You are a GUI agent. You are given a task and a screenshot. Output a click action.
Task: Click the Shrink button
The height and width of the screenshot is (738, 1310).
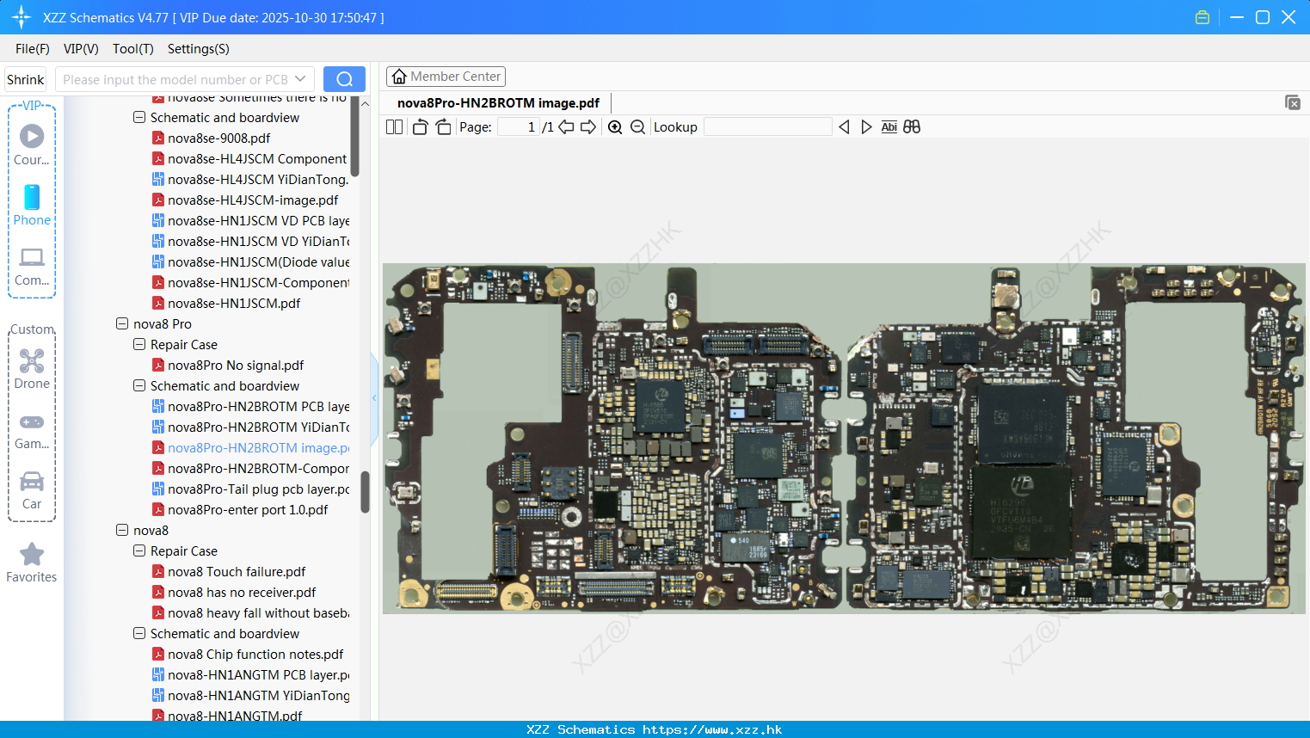[x=26, y=79]
